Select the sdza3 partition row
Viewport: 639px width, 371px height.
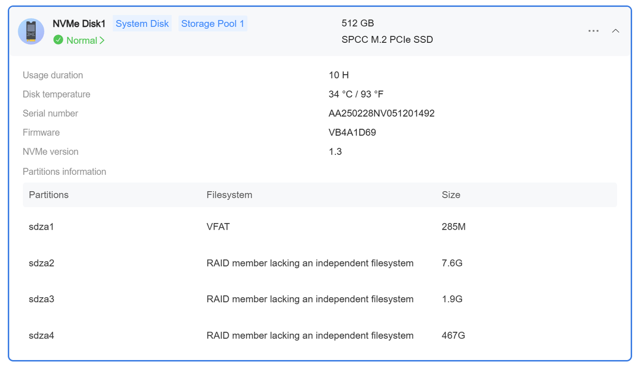320,299
